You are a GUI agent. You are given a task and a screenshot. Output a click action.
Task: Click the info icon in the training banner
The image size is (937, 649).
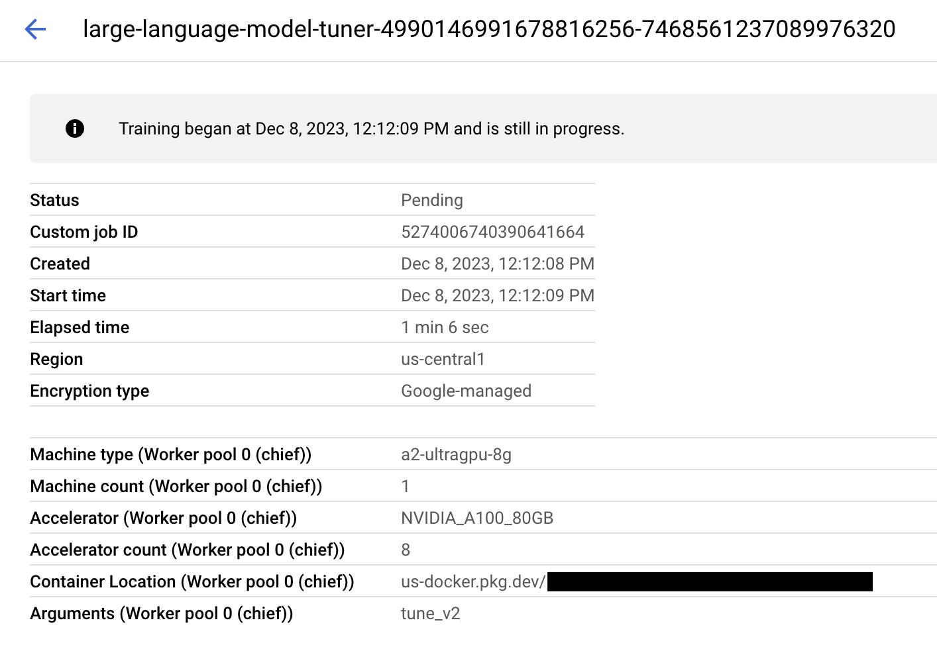tap(75, 128)
